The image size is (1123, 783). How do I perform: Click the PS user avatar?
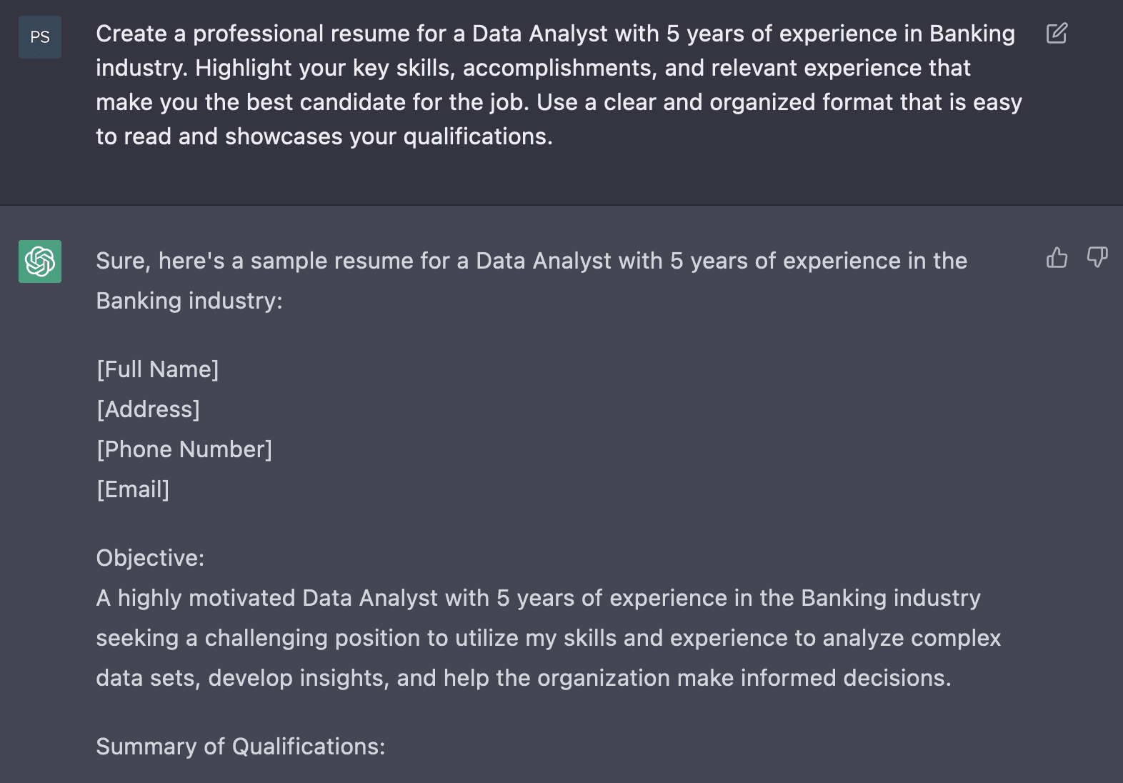[40, 37]
